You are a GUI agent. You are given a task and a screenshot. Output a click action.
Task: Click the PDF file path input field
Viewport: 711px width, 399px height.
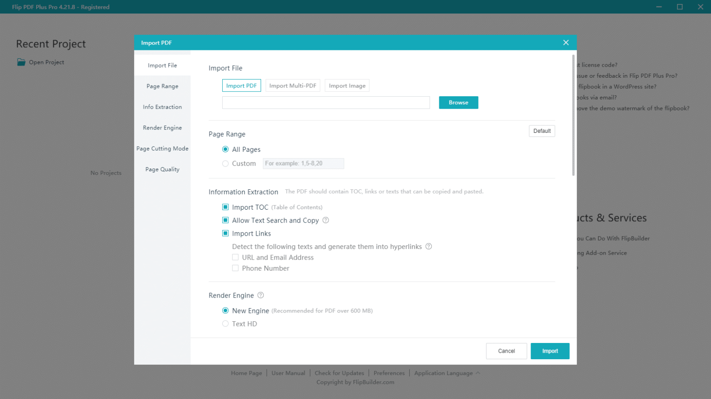326,103
